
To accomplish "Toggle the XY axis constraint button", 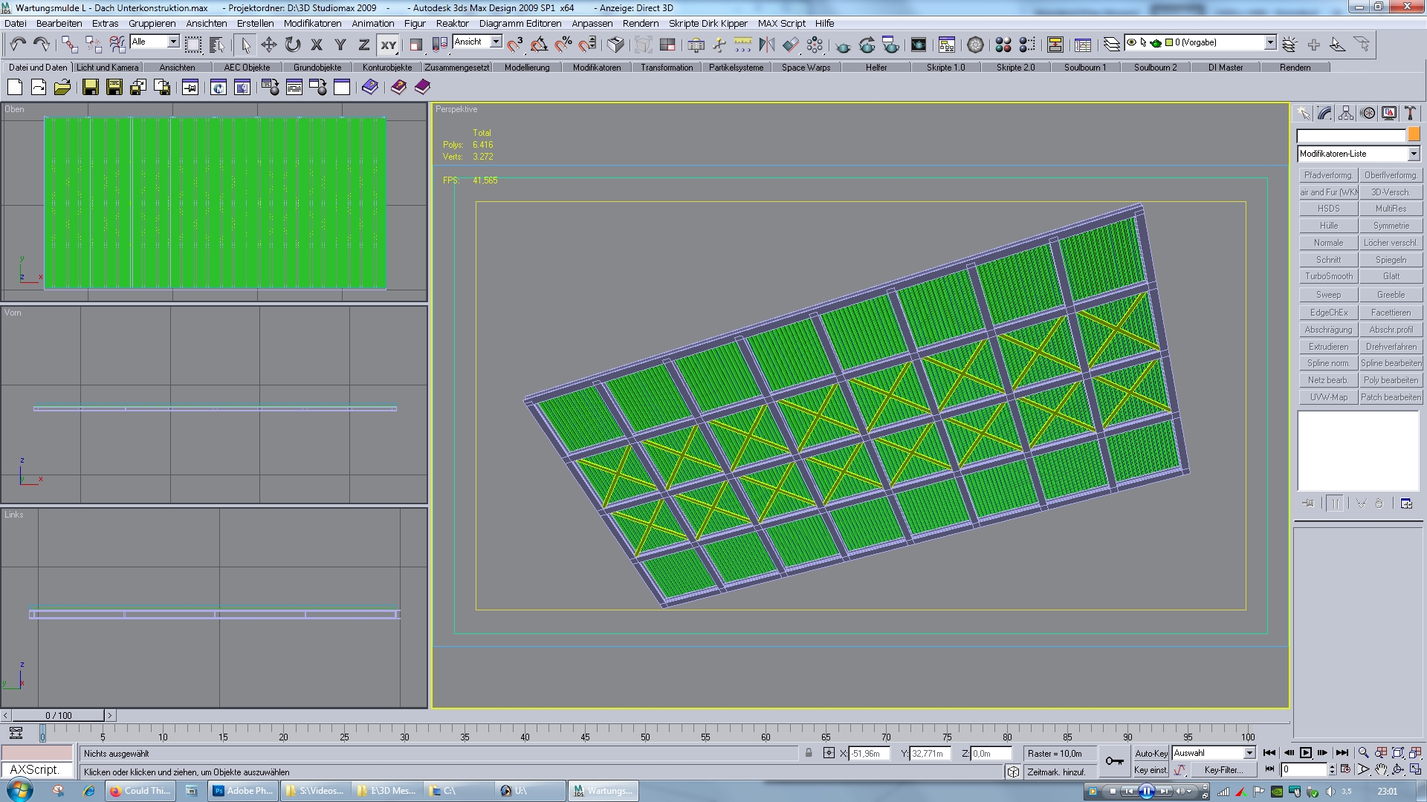I will tap(389, 45).
